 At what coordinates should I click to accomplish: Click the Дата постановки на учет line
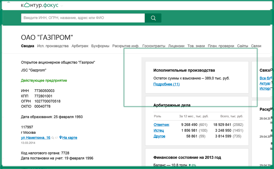(x=57, y=158)
